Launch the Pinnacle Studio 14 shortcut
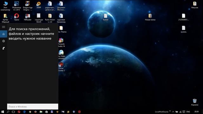203x114 pixels. [x=62, y=42]
